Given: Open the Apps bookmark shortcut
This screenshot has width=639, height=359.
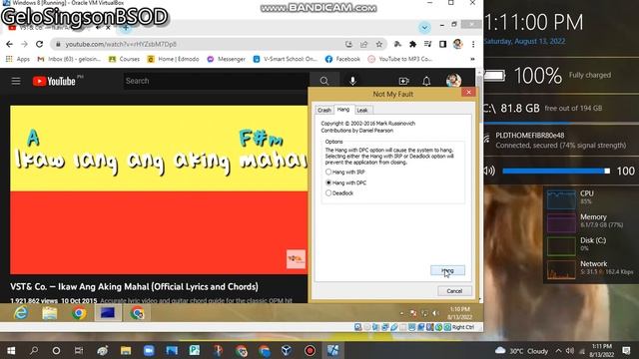Looking at the screenshot, I should pyautogui.click(x=18, y=59).
